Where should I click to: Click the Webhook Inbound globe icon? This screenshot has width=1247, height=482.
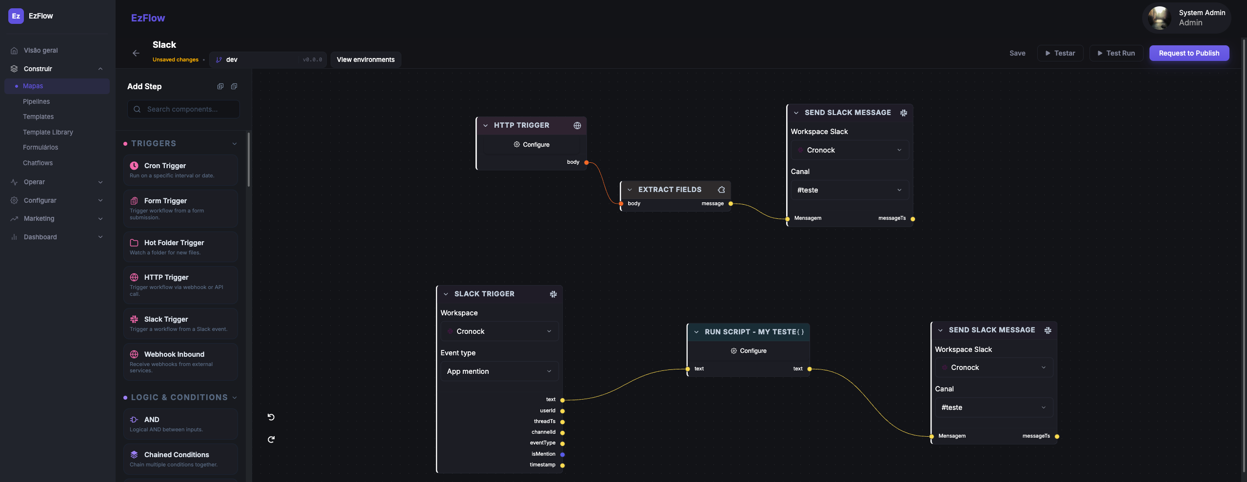134,354
